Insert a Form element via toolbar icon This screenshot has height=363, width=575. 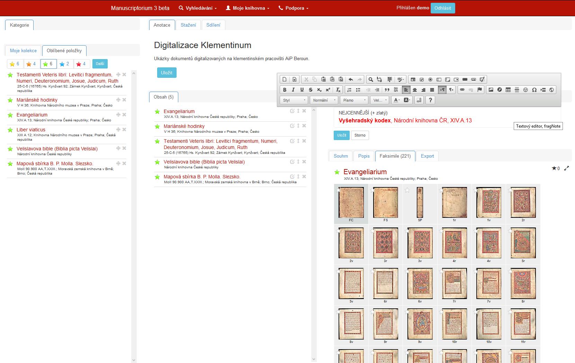click(x=413, y=80)
